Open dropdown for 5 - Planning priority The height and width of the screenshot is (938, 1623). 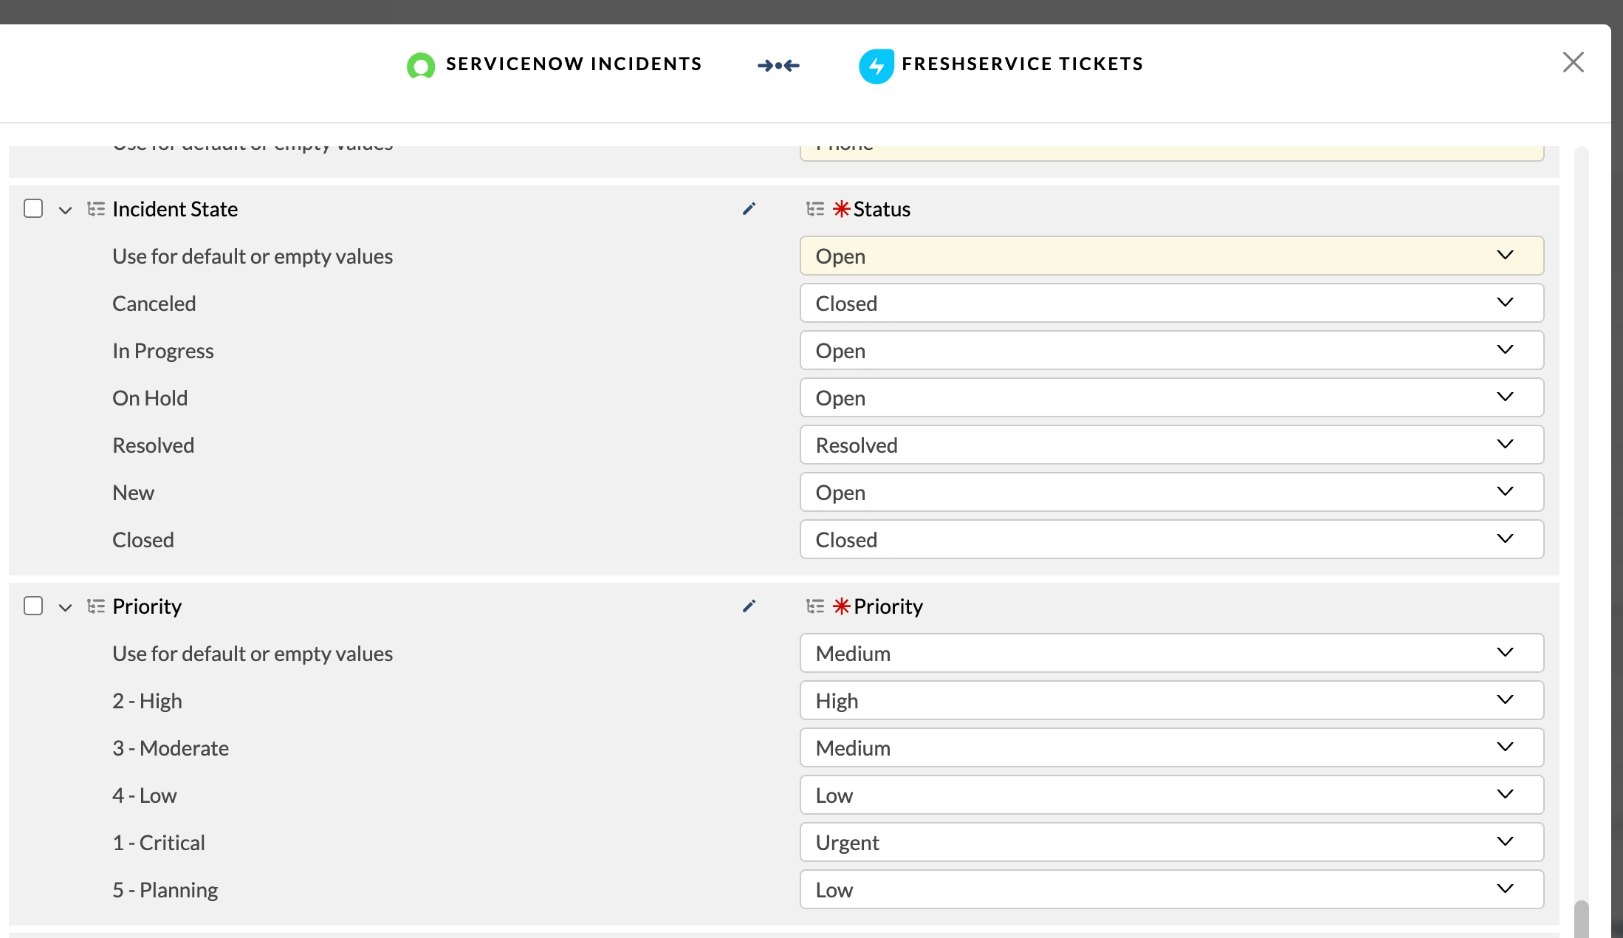coord(1172,889)
